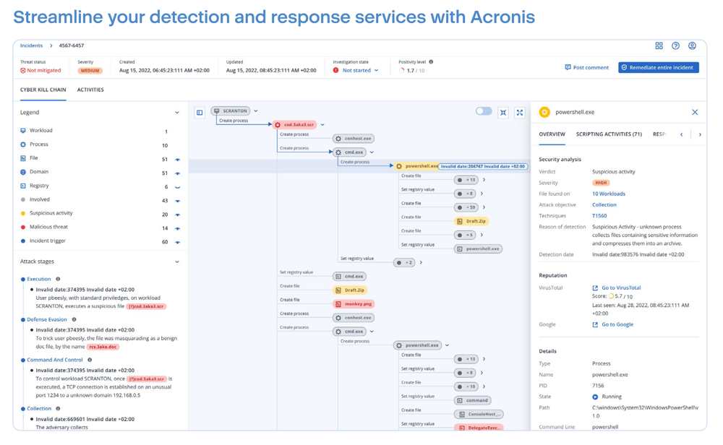Select the command registry node
Viewport: 723px width, 445px height.
[x=473, y=400]
